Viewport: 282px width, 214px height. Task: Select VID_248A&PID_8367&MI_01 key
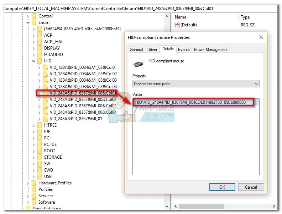coord(76,119)
